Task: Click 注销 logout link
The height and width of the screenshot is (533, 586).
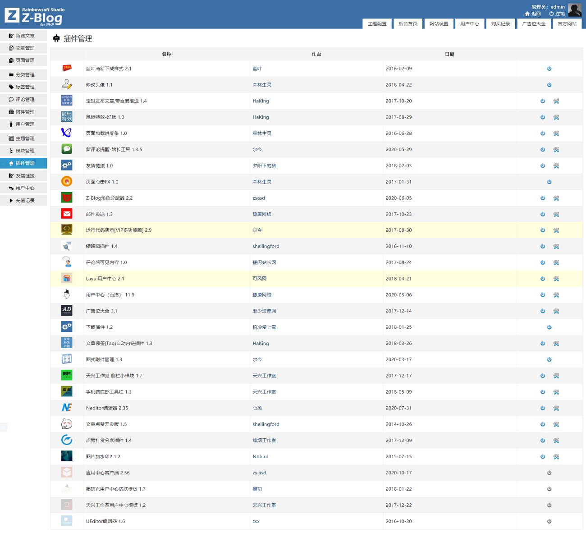Action: click(x=557, y=14)
